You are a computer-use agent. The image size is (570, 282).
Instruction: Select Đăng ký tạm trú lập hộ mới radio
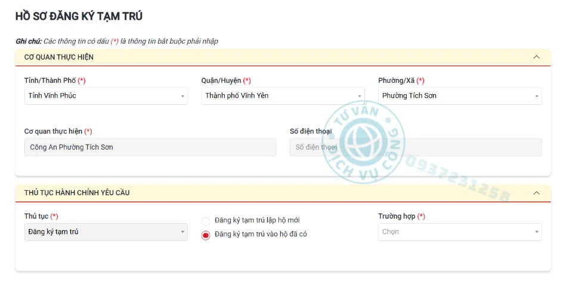(206, 221)
